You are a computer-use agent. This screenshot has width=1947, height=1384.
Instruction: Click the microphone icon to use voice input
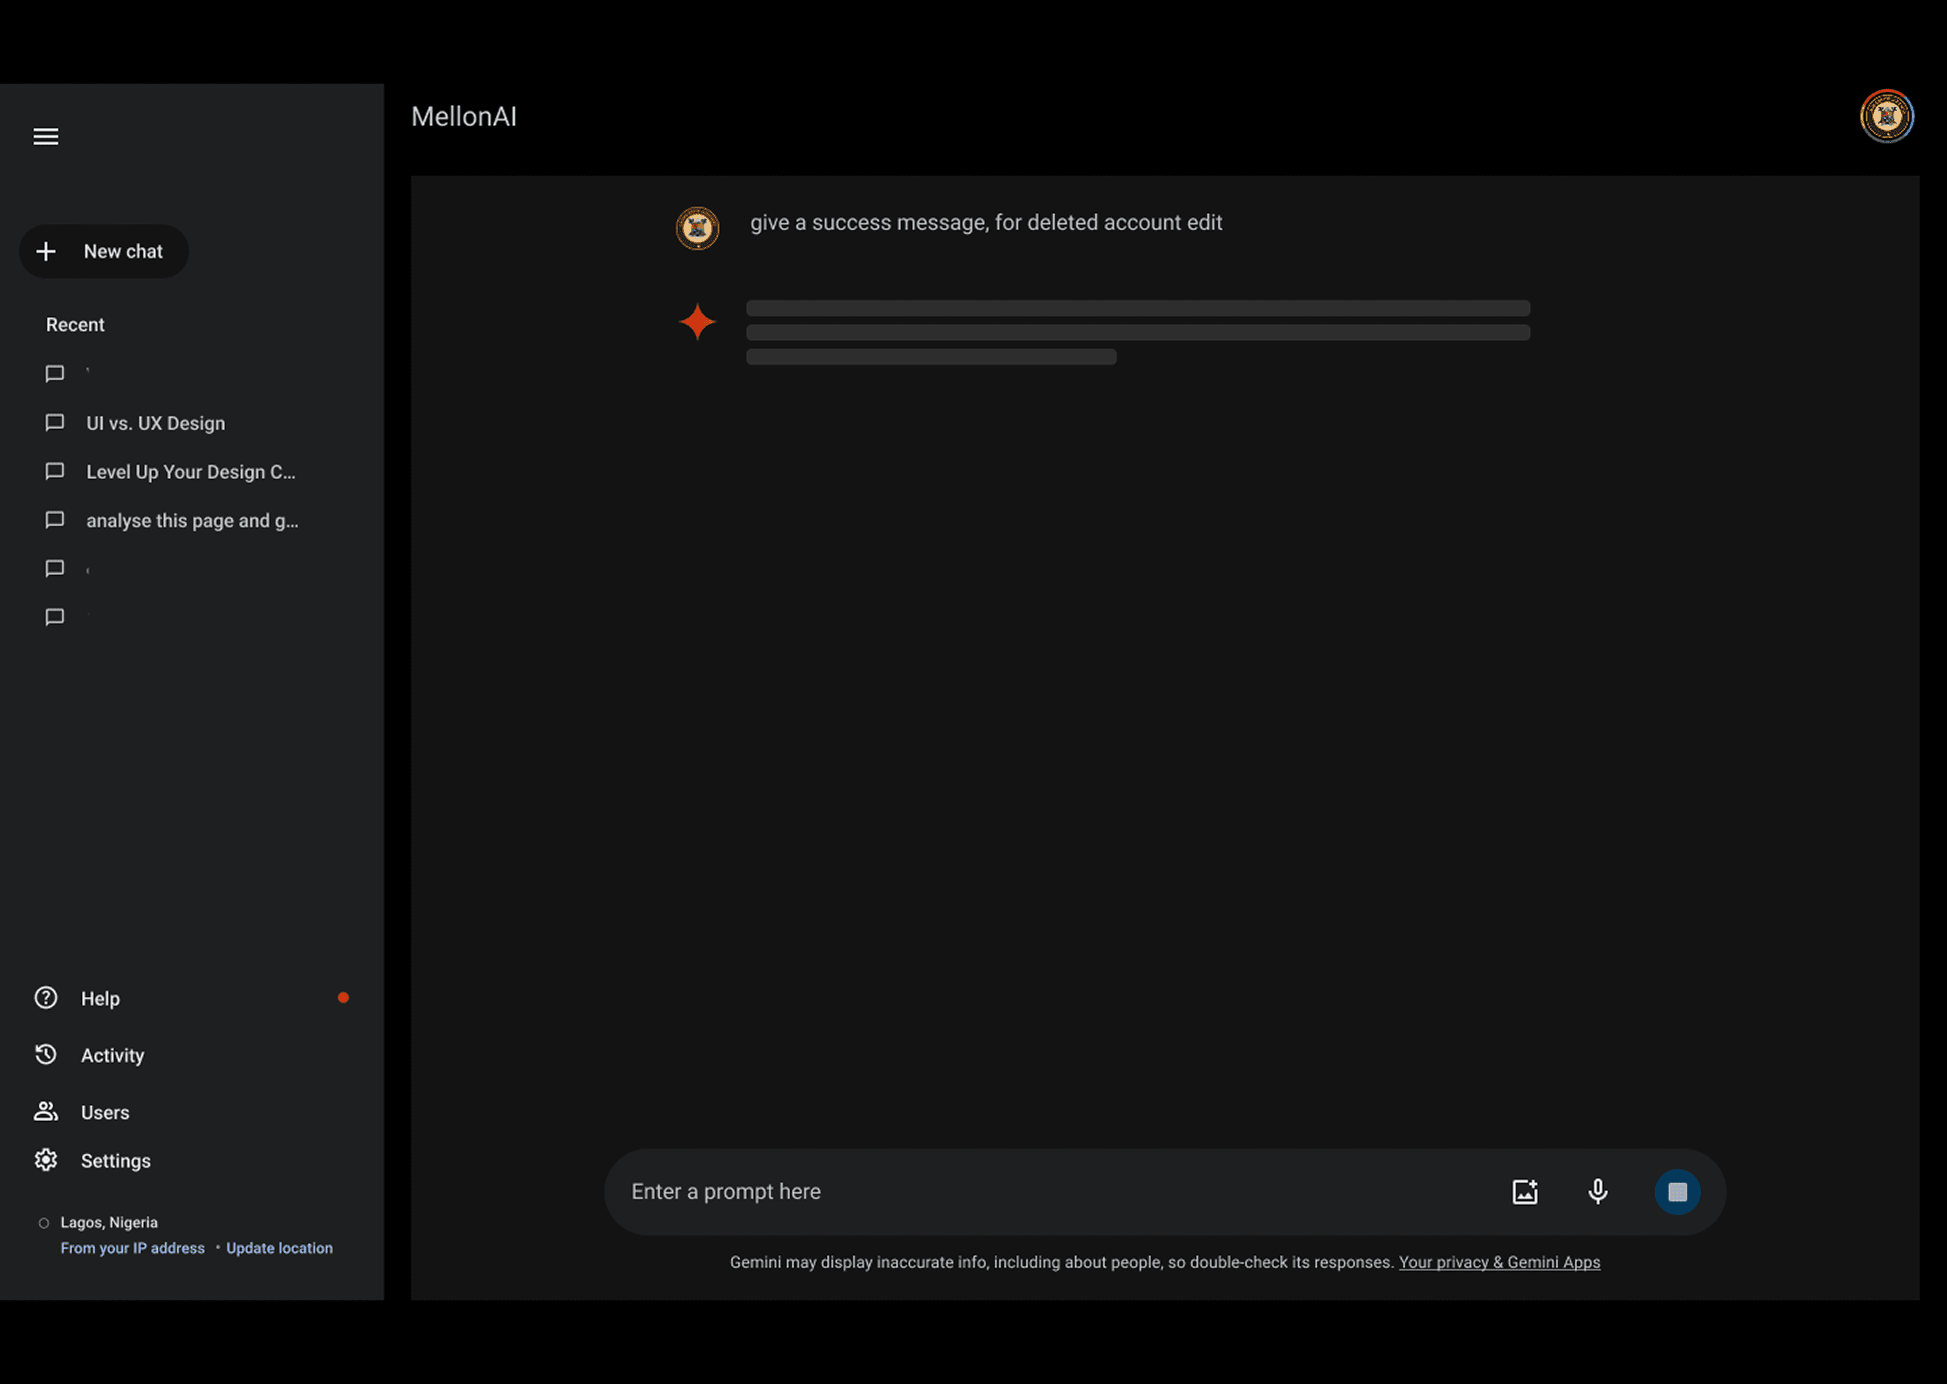pyautogui.click(x=1597, y=1191)
